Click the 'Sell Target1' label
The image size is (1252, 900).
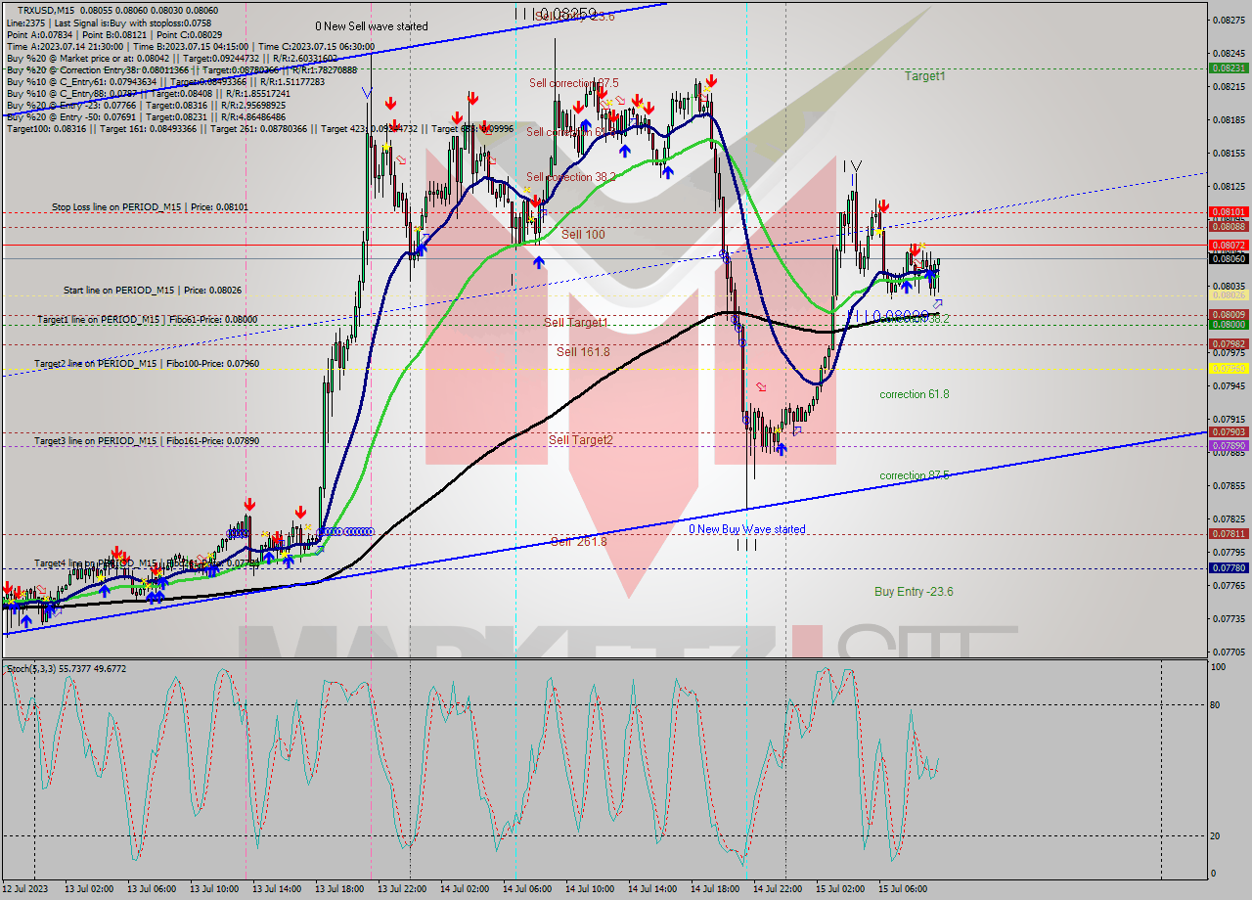pos(576,322)
